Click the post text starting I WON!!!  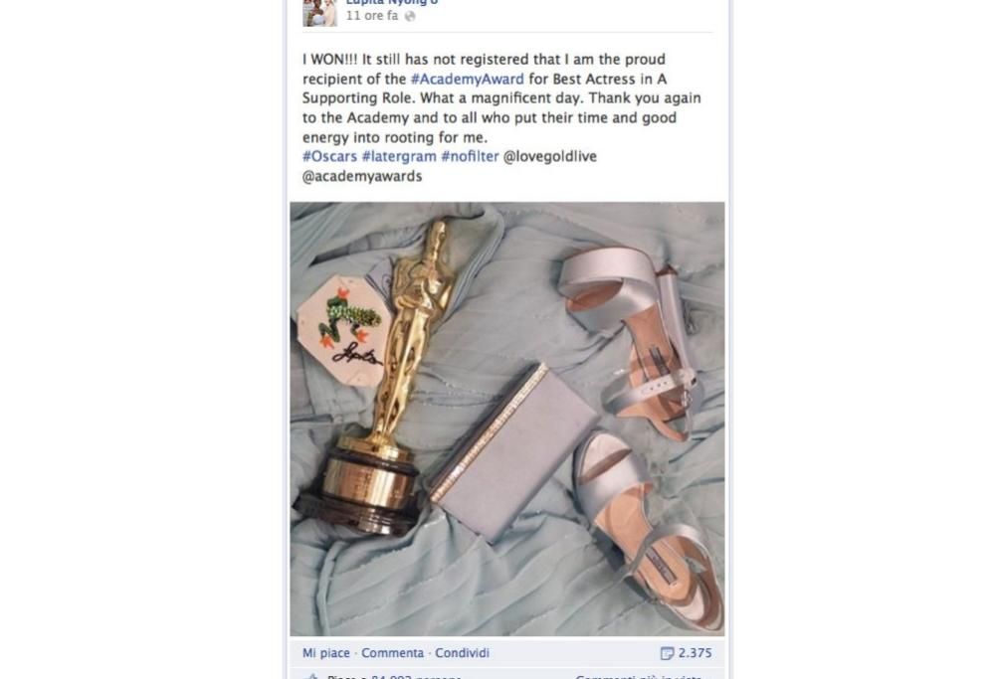click(502, 98)
